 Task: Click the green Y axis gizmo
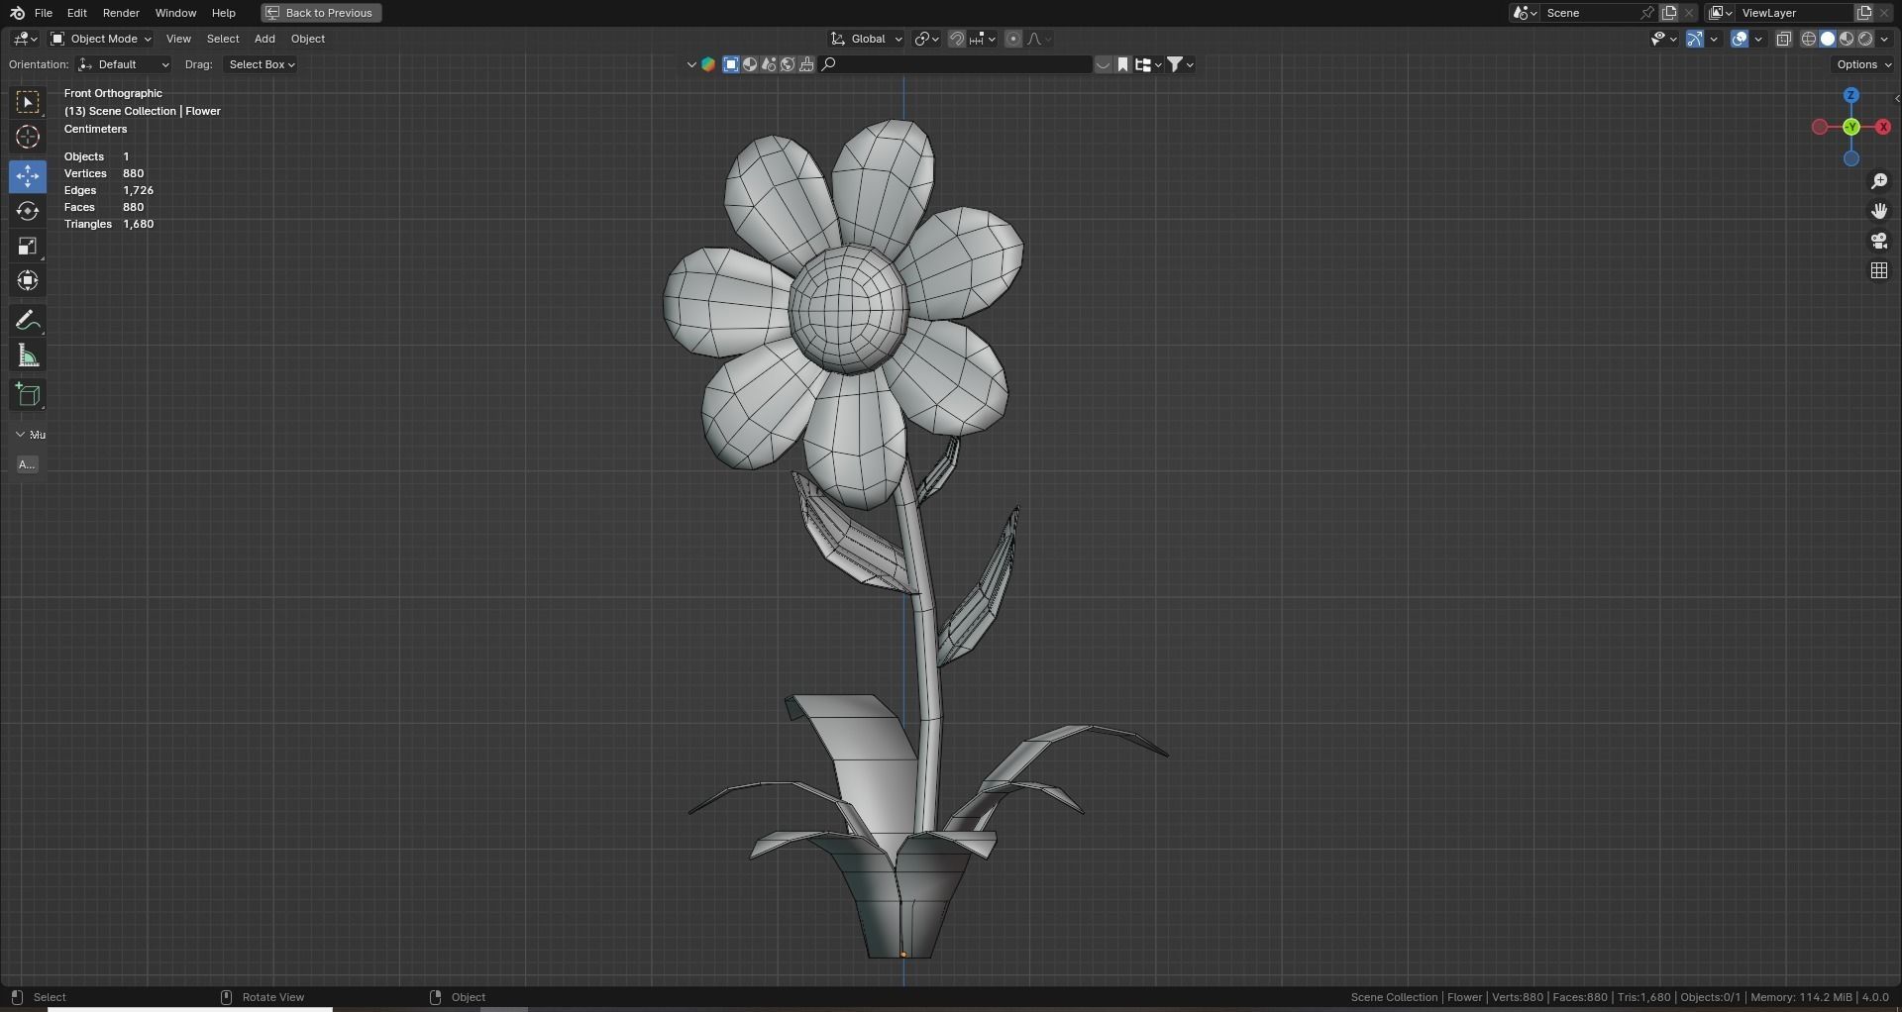coord(1851,127)
